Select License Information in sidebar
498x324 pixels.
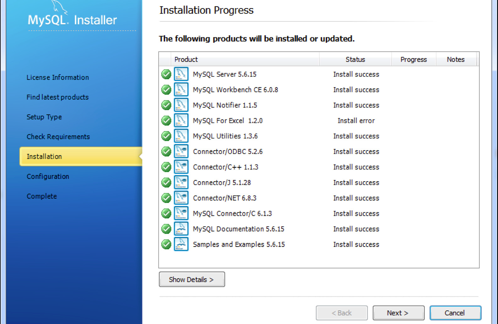pyautogui.click(x=57, y=77)
